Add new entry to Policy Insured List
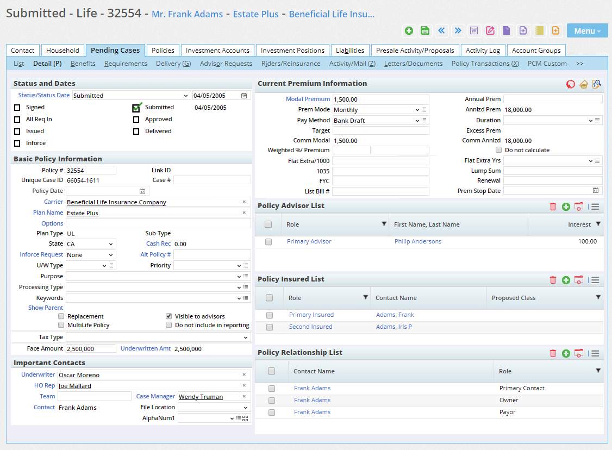This screenshot has width=612, height=450. (x=566, y=280)
